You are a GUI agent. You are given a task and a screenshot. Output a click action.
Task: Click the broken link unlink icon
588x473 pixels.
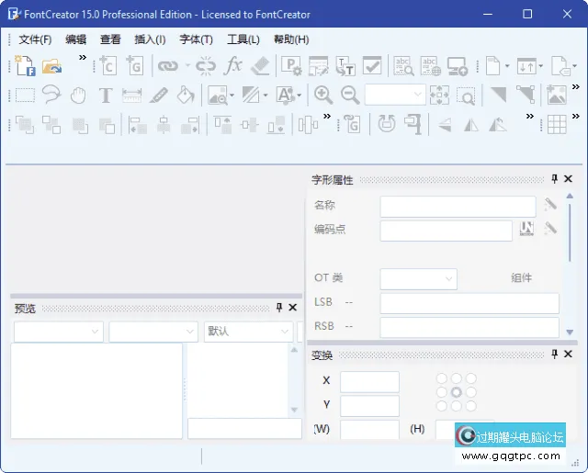pos(206,66)
